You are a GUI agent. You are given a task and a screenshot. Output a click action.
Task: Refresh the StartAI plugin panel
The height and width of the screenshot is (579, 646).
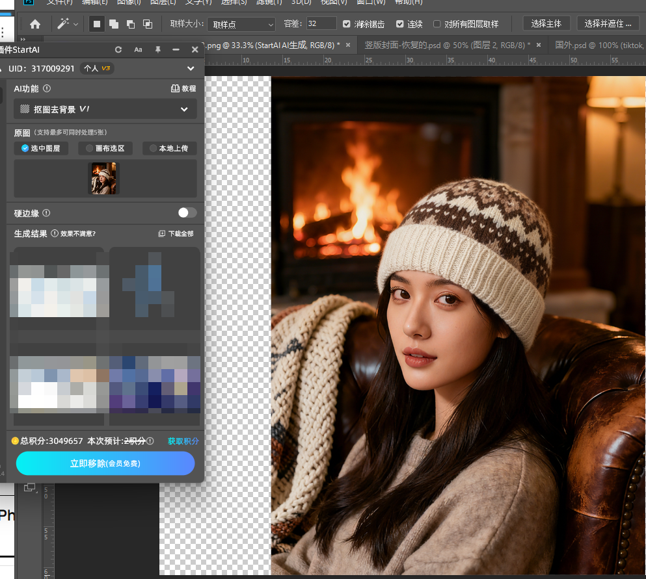(x=118, y=49)
